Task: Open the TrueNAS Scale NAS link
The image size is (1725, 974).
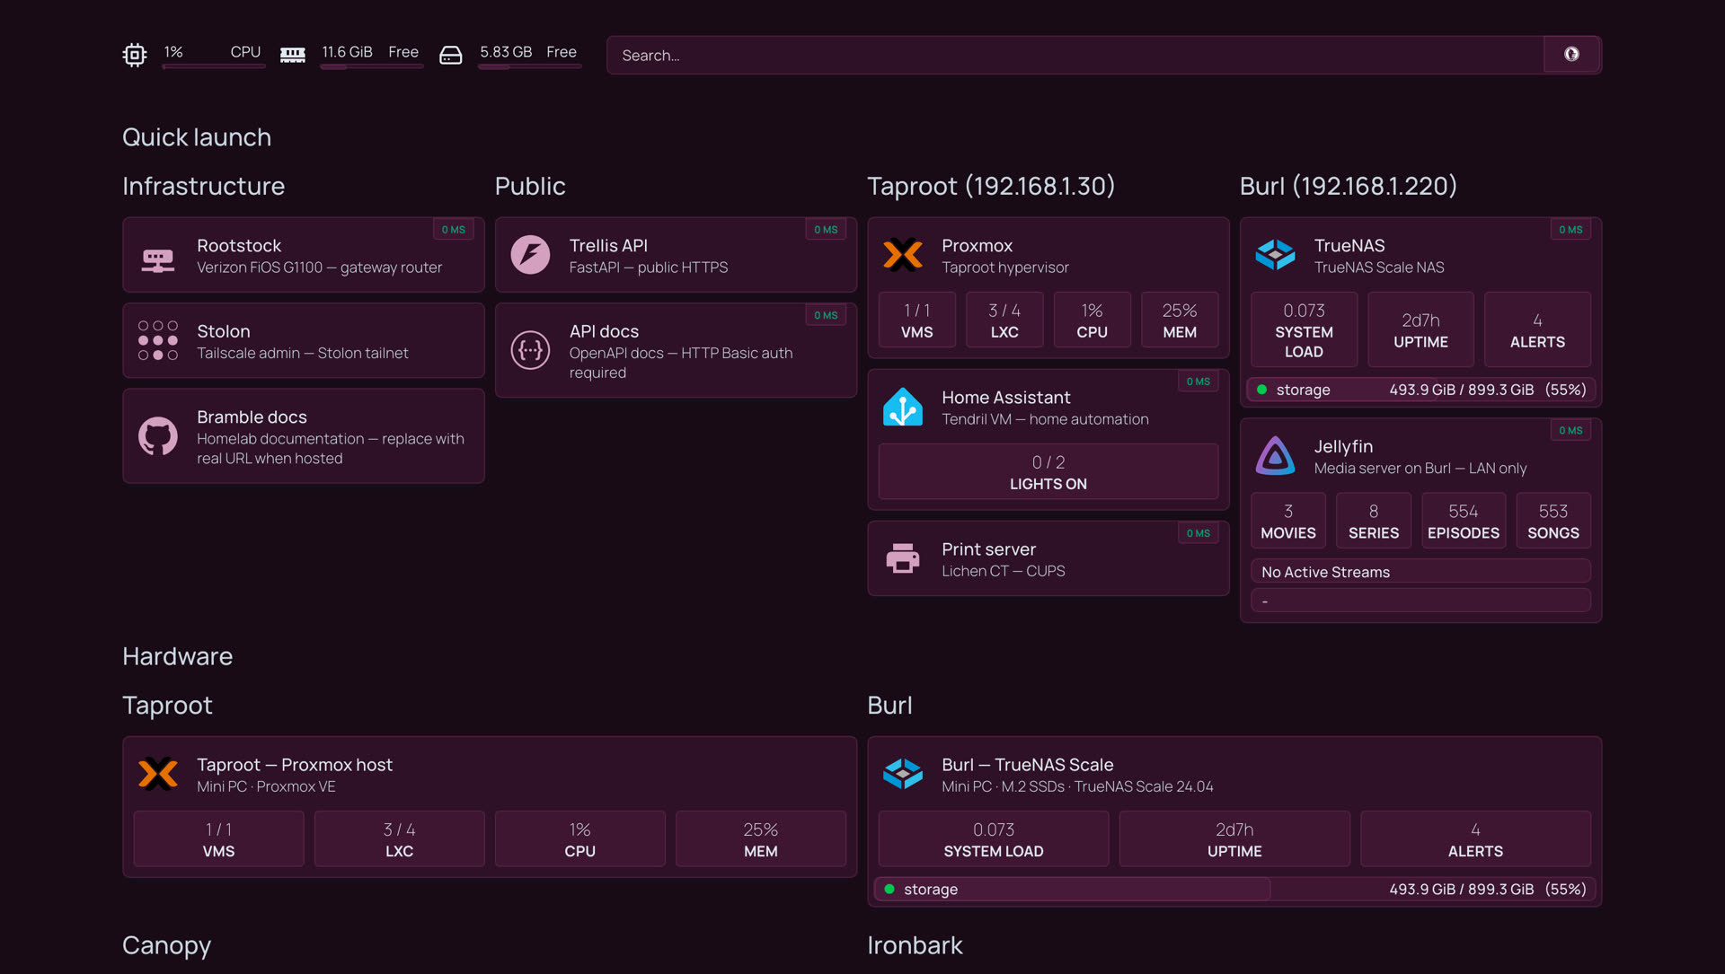Action: click(x=1420, y=256)
